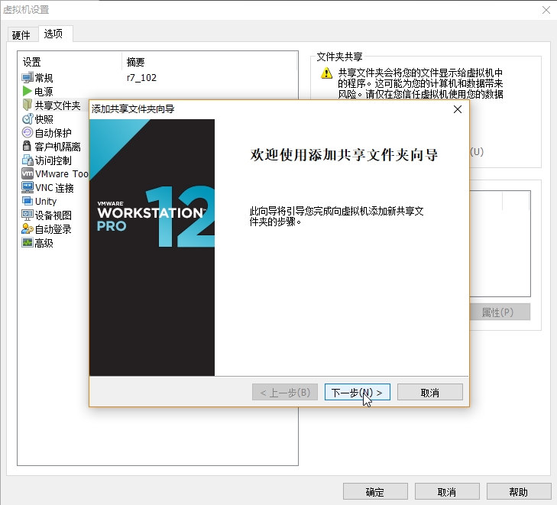Cancel the add shared folder wizard
Viewport: 557px width, 505px height.
[x=430, y=392]
